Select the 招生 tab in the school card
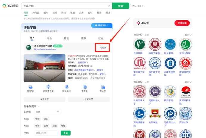The width and height of the screenshot is (206, 138). [66, 38]
